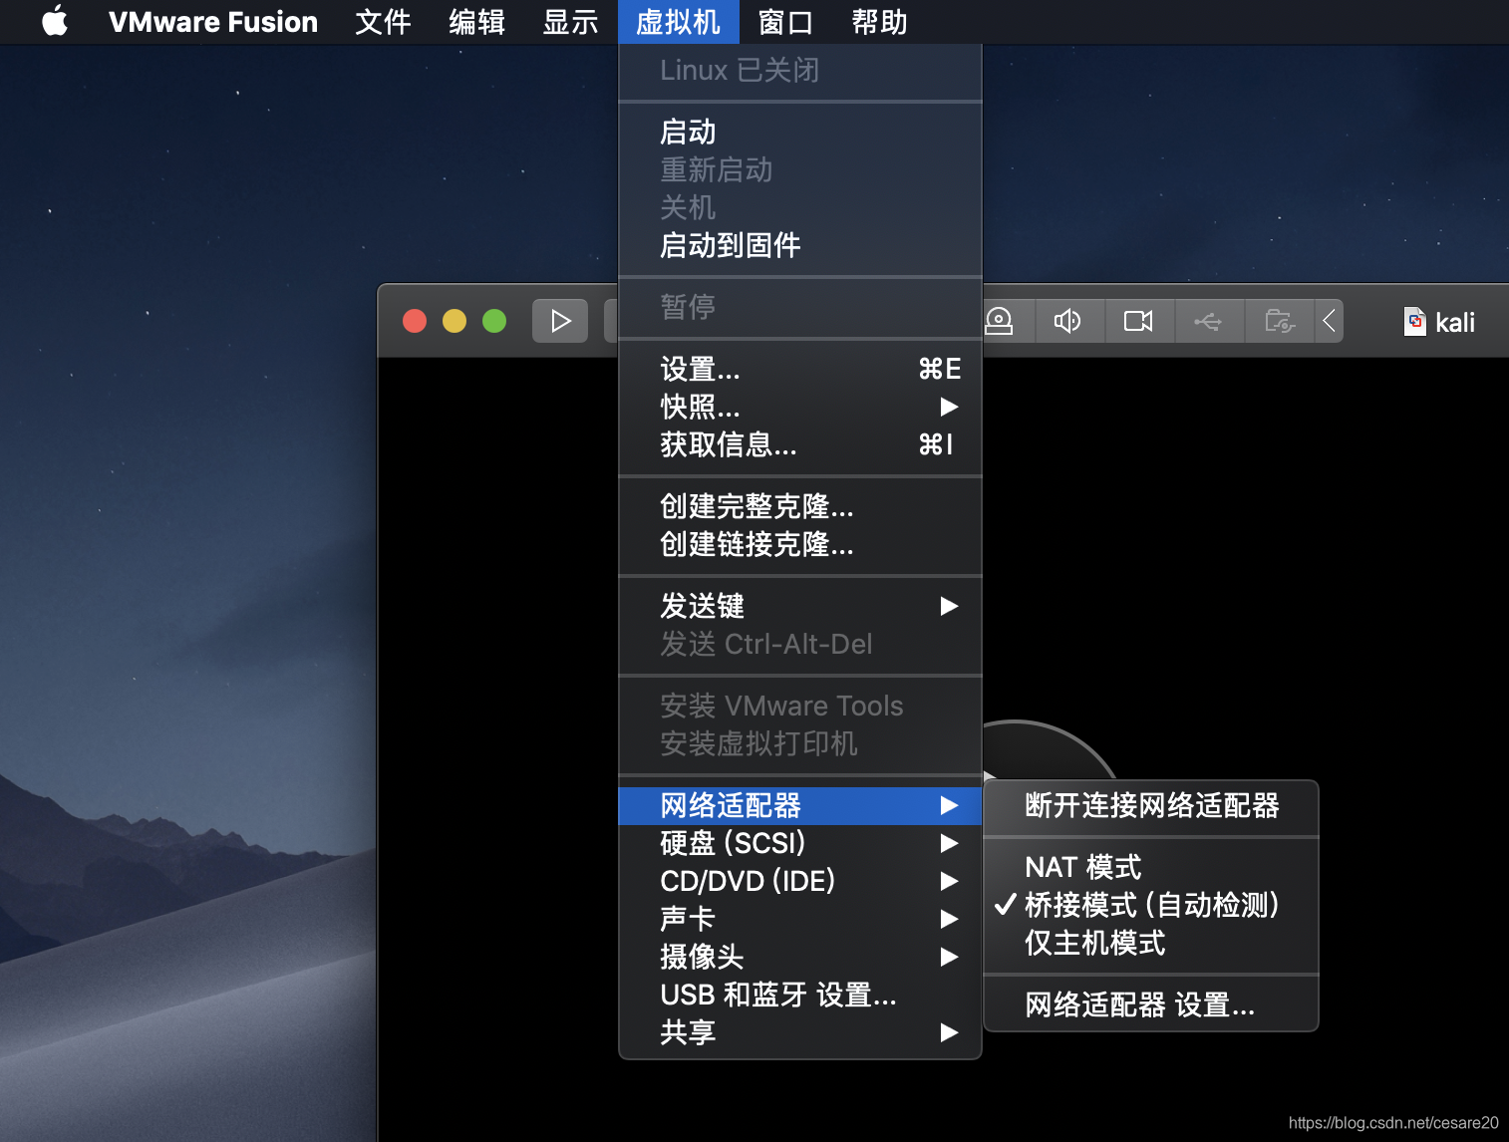The height and width of the screenshot is (1142, 1509).
Task: Open the 窗口 menu
Action: pyautogui.click(x=785, y=22)
